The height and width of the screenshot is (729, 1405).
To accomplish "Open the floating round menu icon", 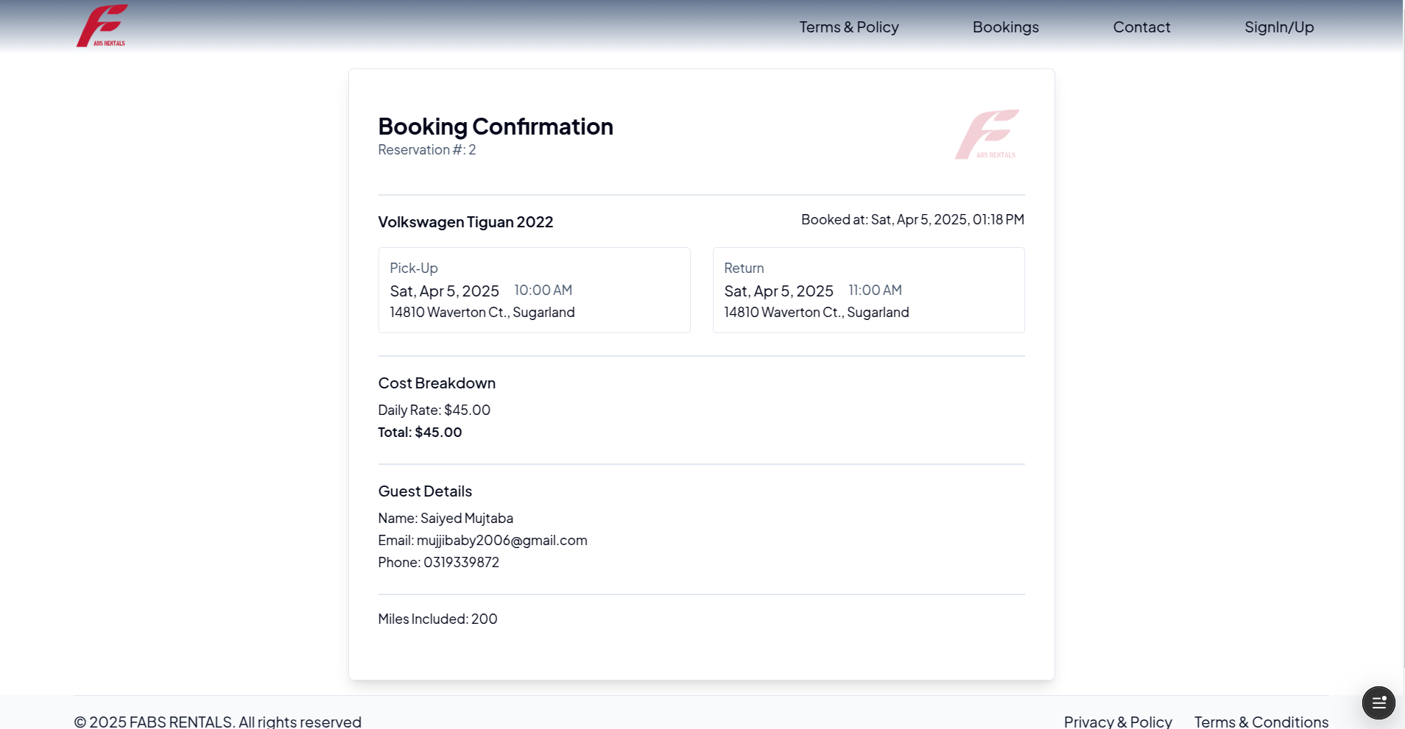I will tap(1378, 703).
